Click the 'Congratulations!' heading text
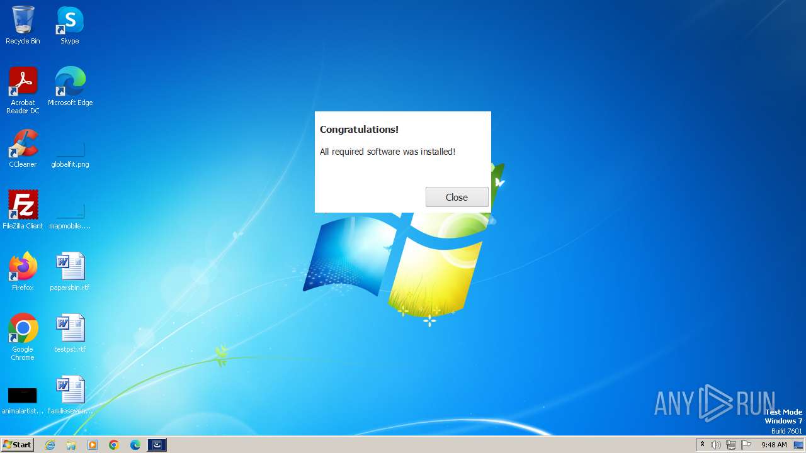The height and width of the screenshot is (453, 806). [359, 130]
